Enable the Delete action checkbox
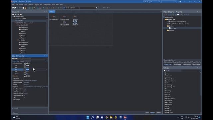Screen dimensions: 213x120 pos(25,74)
